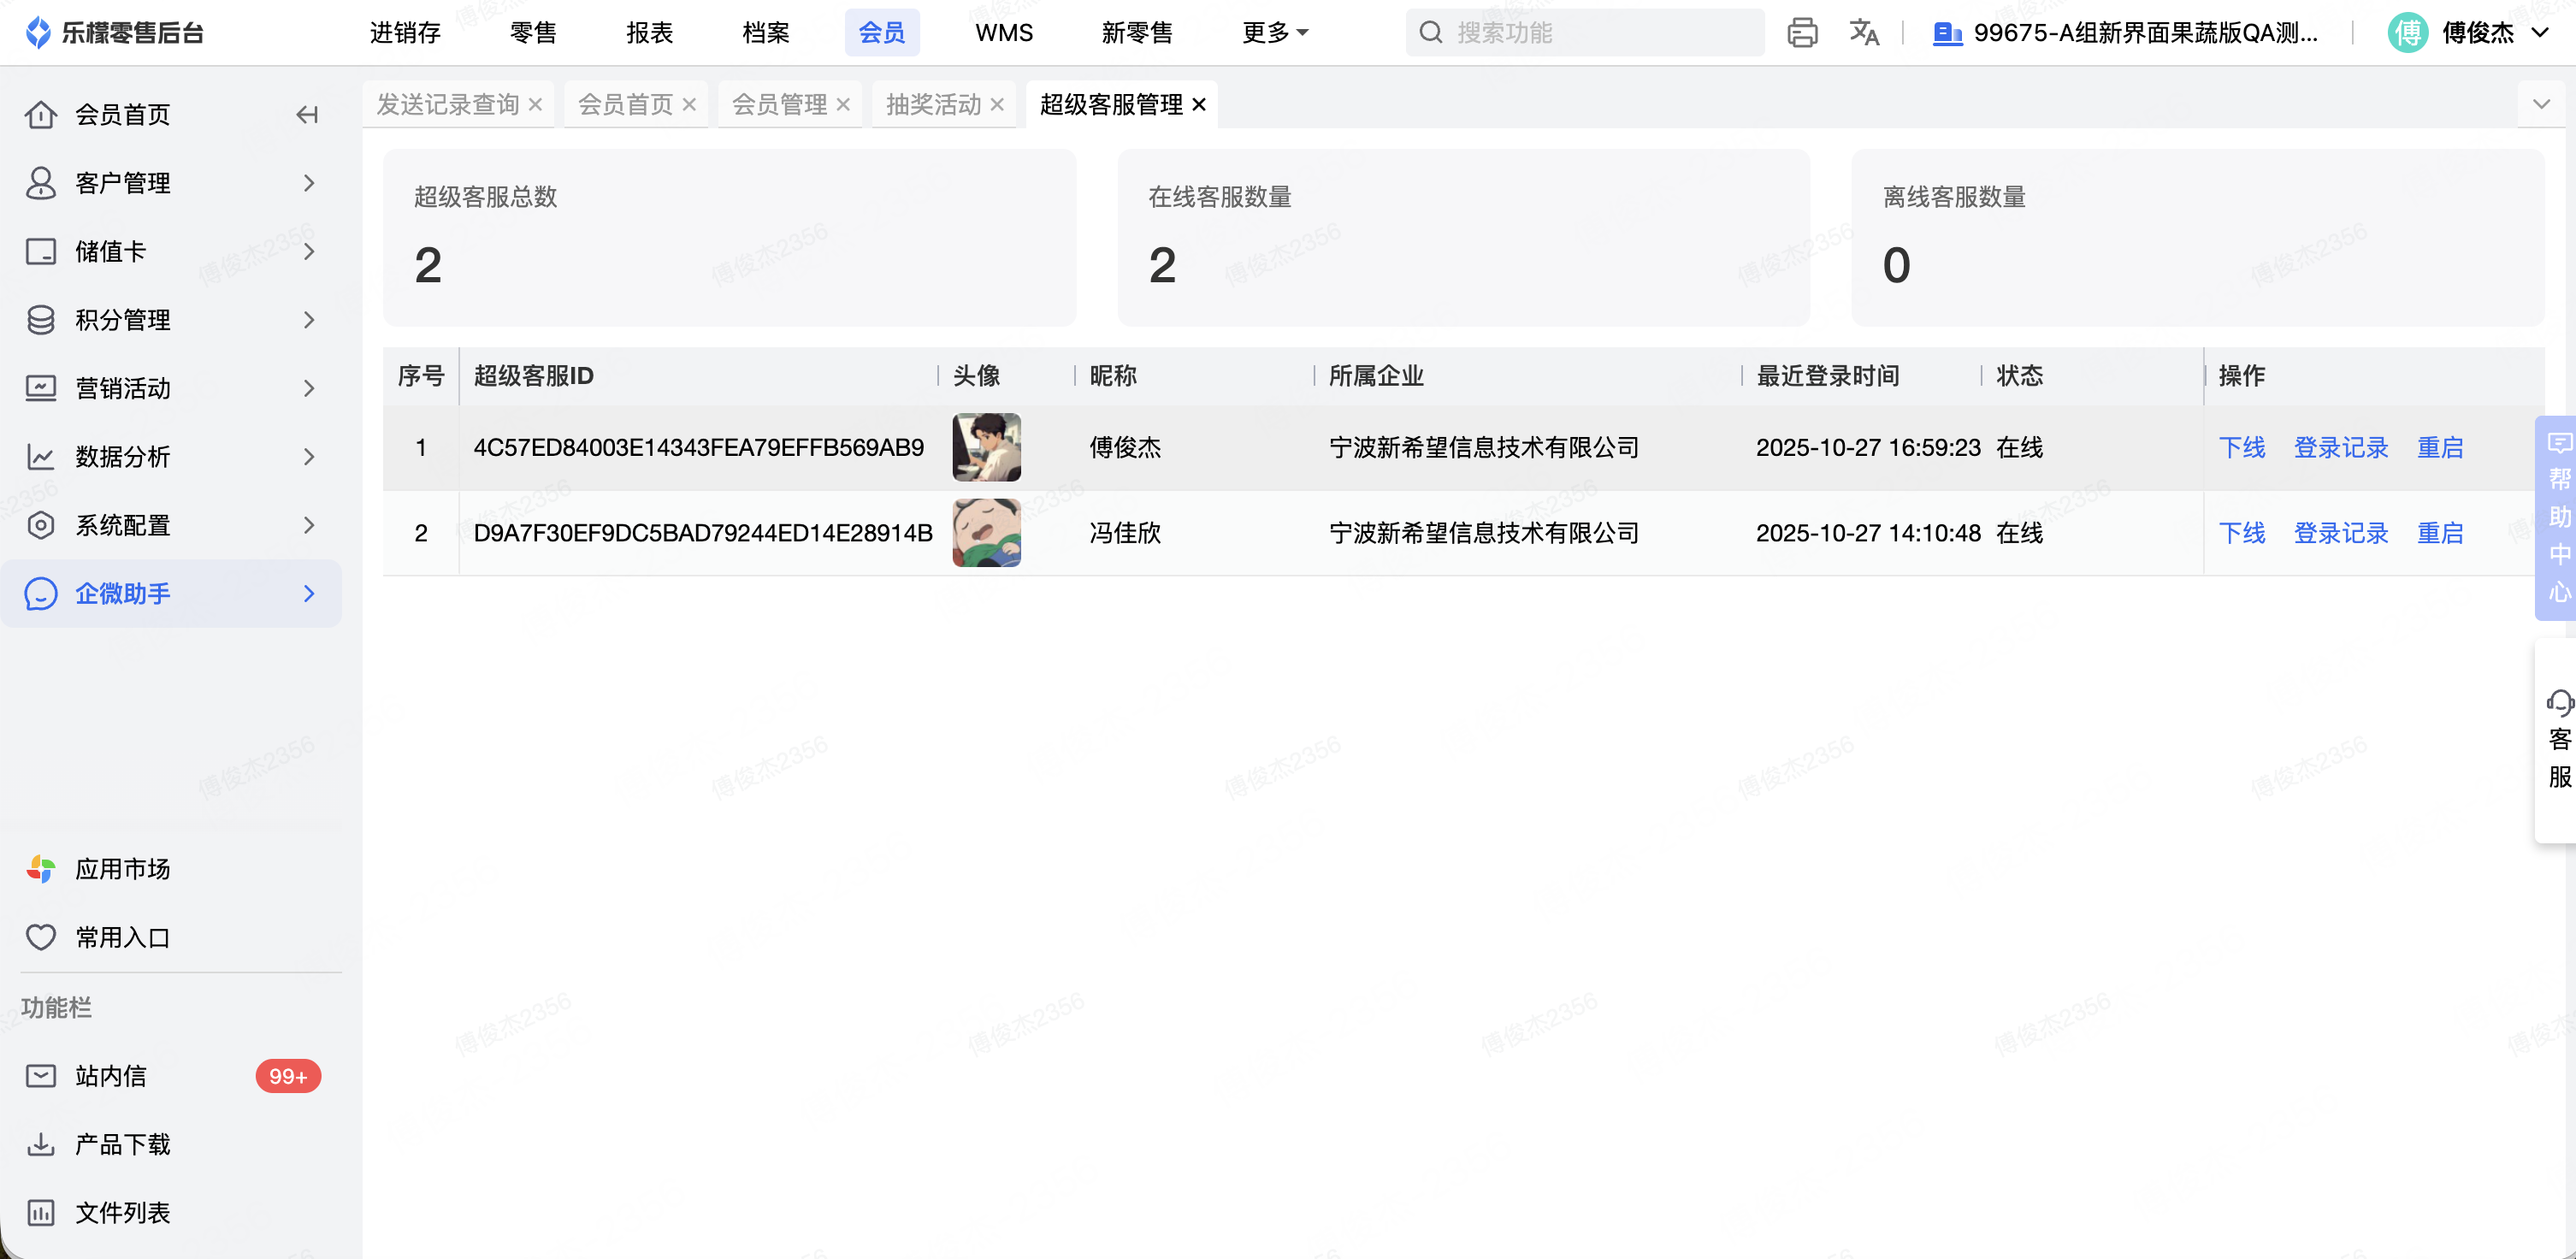Expand the tab list overflow chevron

(2541, 104)
